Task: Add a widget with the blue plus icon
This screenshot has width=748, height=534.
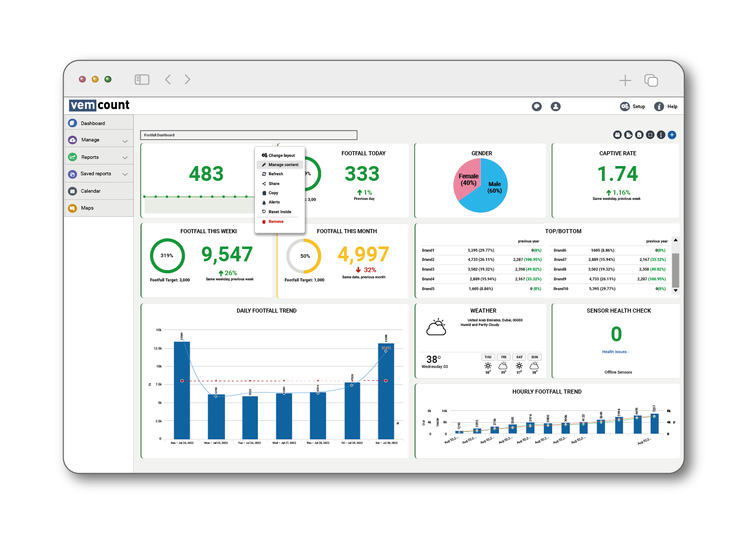Action: [672, 135]
